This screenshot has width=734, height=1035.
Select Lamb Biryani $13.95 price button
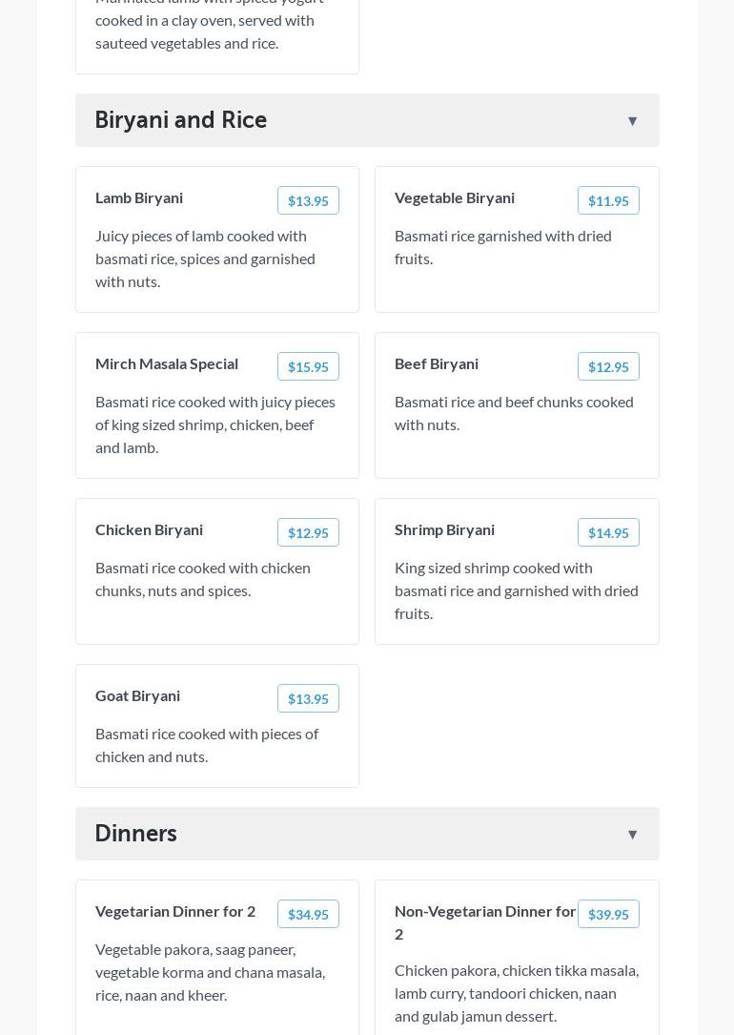tap(308, 200)
